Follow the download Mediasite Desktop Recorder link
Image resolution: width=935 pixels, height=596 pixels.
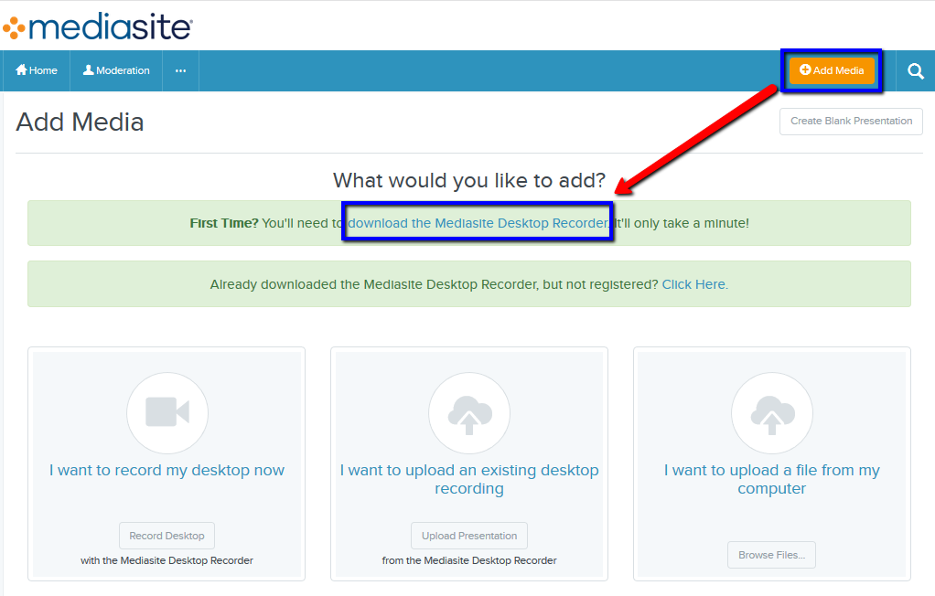point(478,223)
